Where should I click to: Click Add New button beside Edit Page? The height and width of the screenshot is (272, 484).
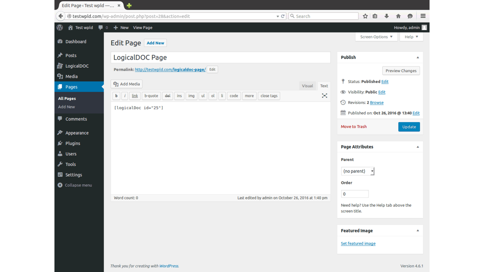click(155, 43)
